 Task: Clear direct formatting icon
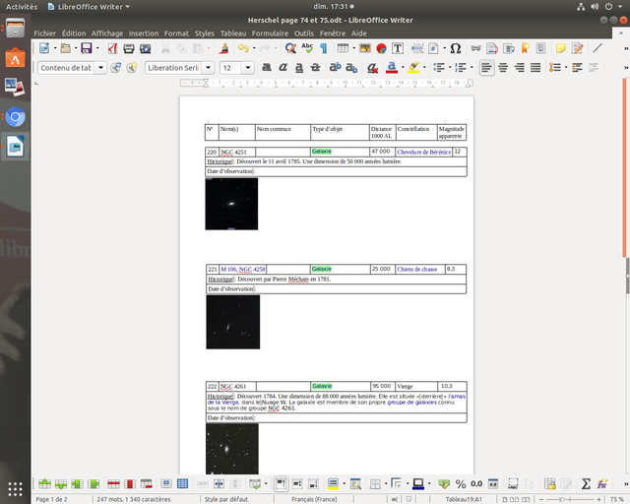click(372, 68)
